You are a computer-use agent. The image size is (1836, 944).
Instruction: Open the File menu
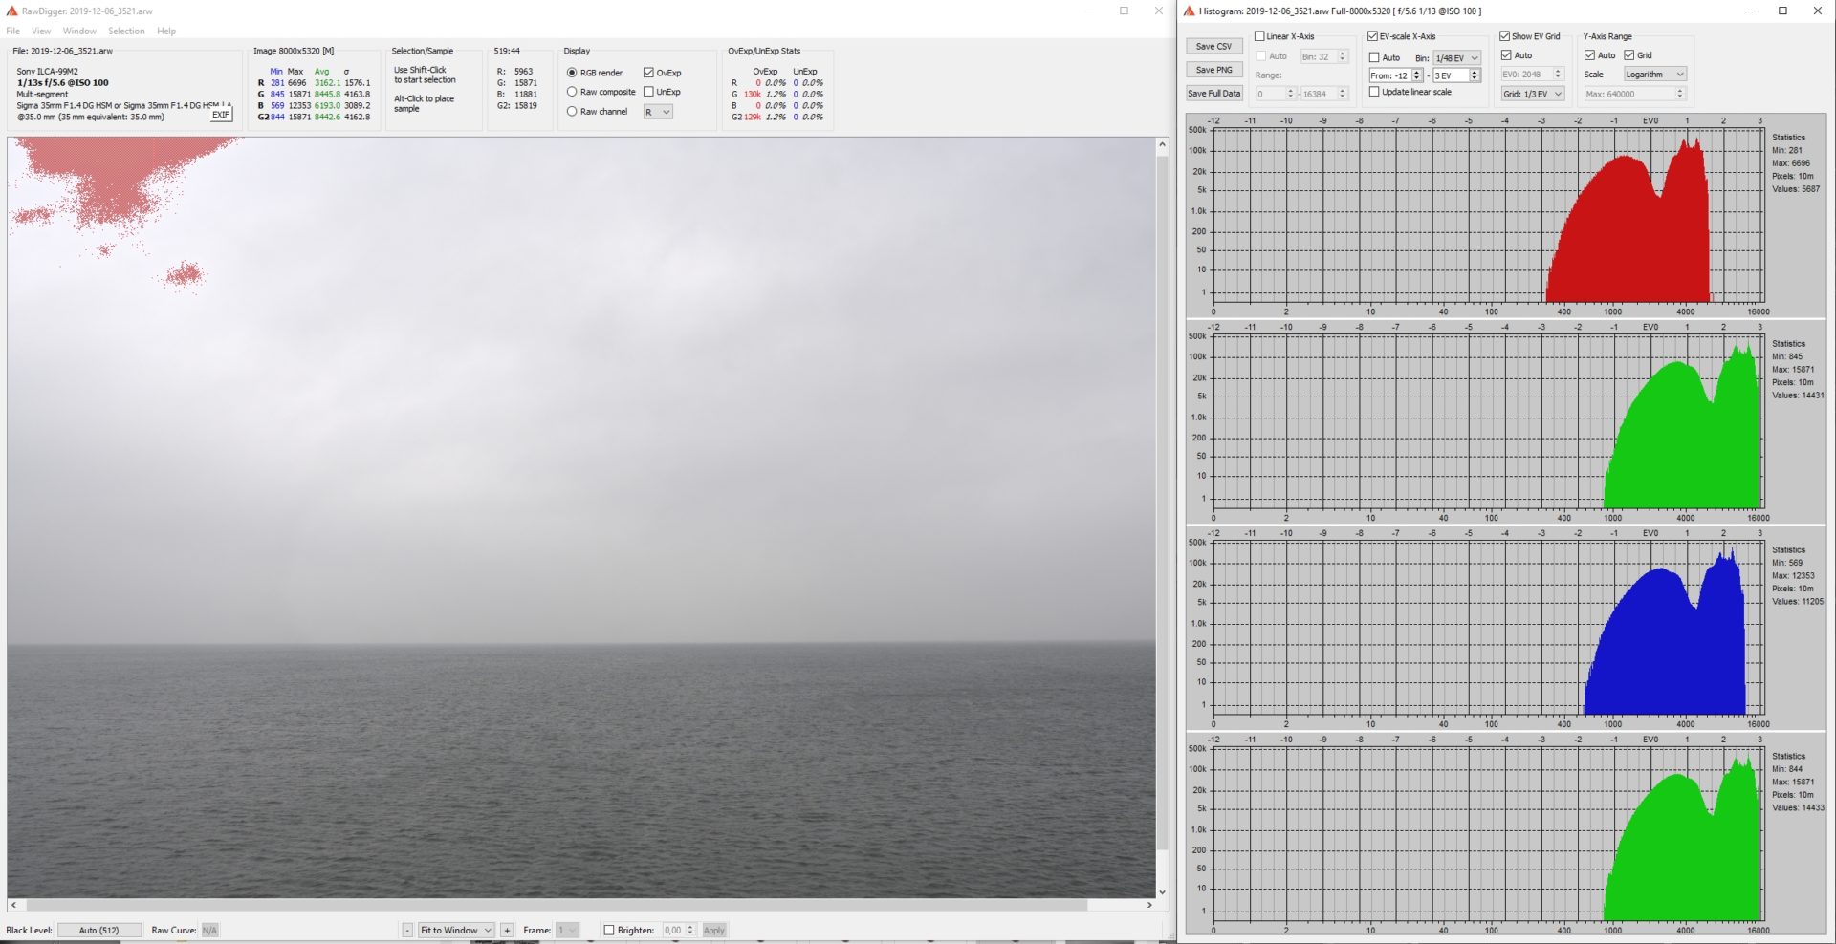tap(13, 31)
